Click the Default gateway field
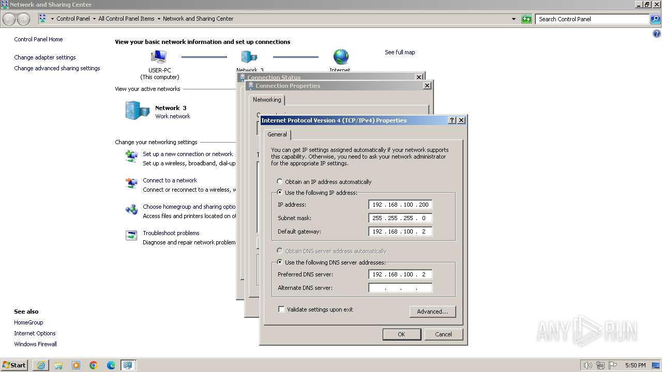The width and height of the screenshot is (662, 372). (x=400, y=231)
